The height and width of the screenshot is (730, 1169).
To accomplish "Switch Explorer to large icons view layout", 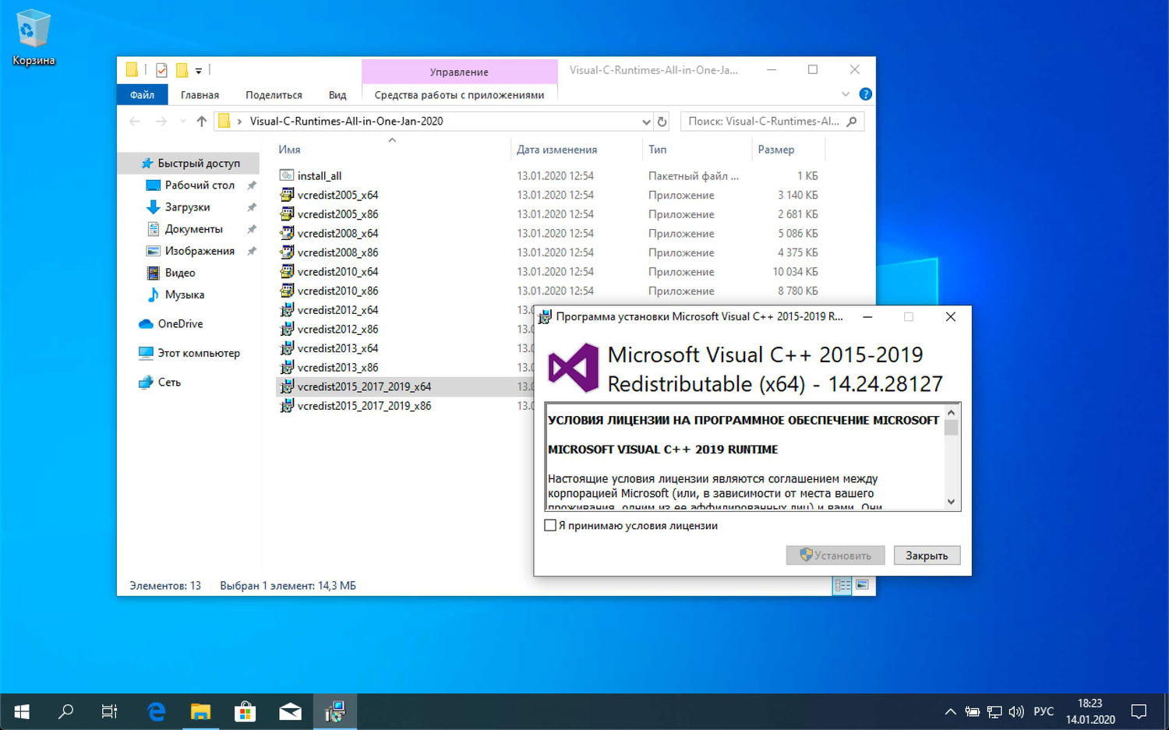I will coord(862,585).
